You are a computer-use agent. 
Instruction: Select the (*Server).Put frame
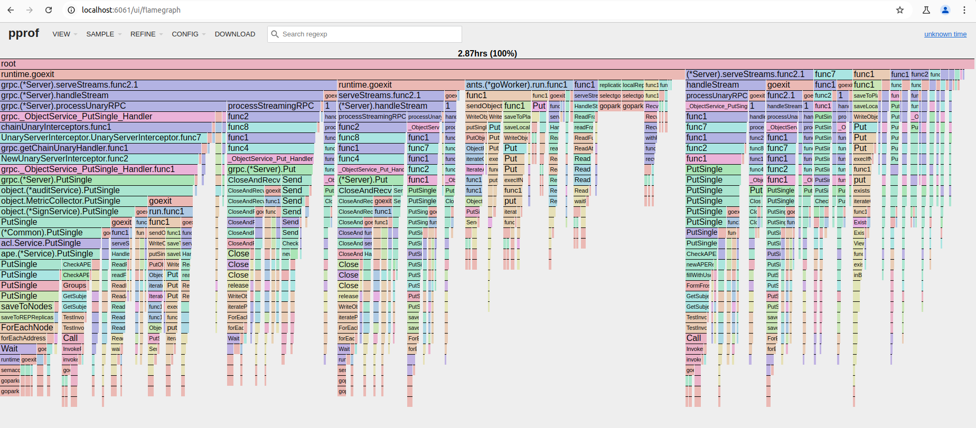[x=371, y=180]
